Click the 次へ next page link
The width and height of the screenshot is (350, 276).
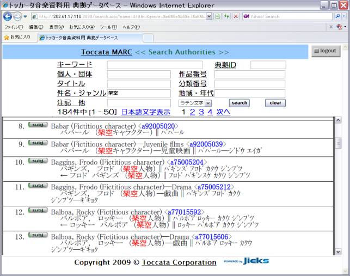pos(223,112)
